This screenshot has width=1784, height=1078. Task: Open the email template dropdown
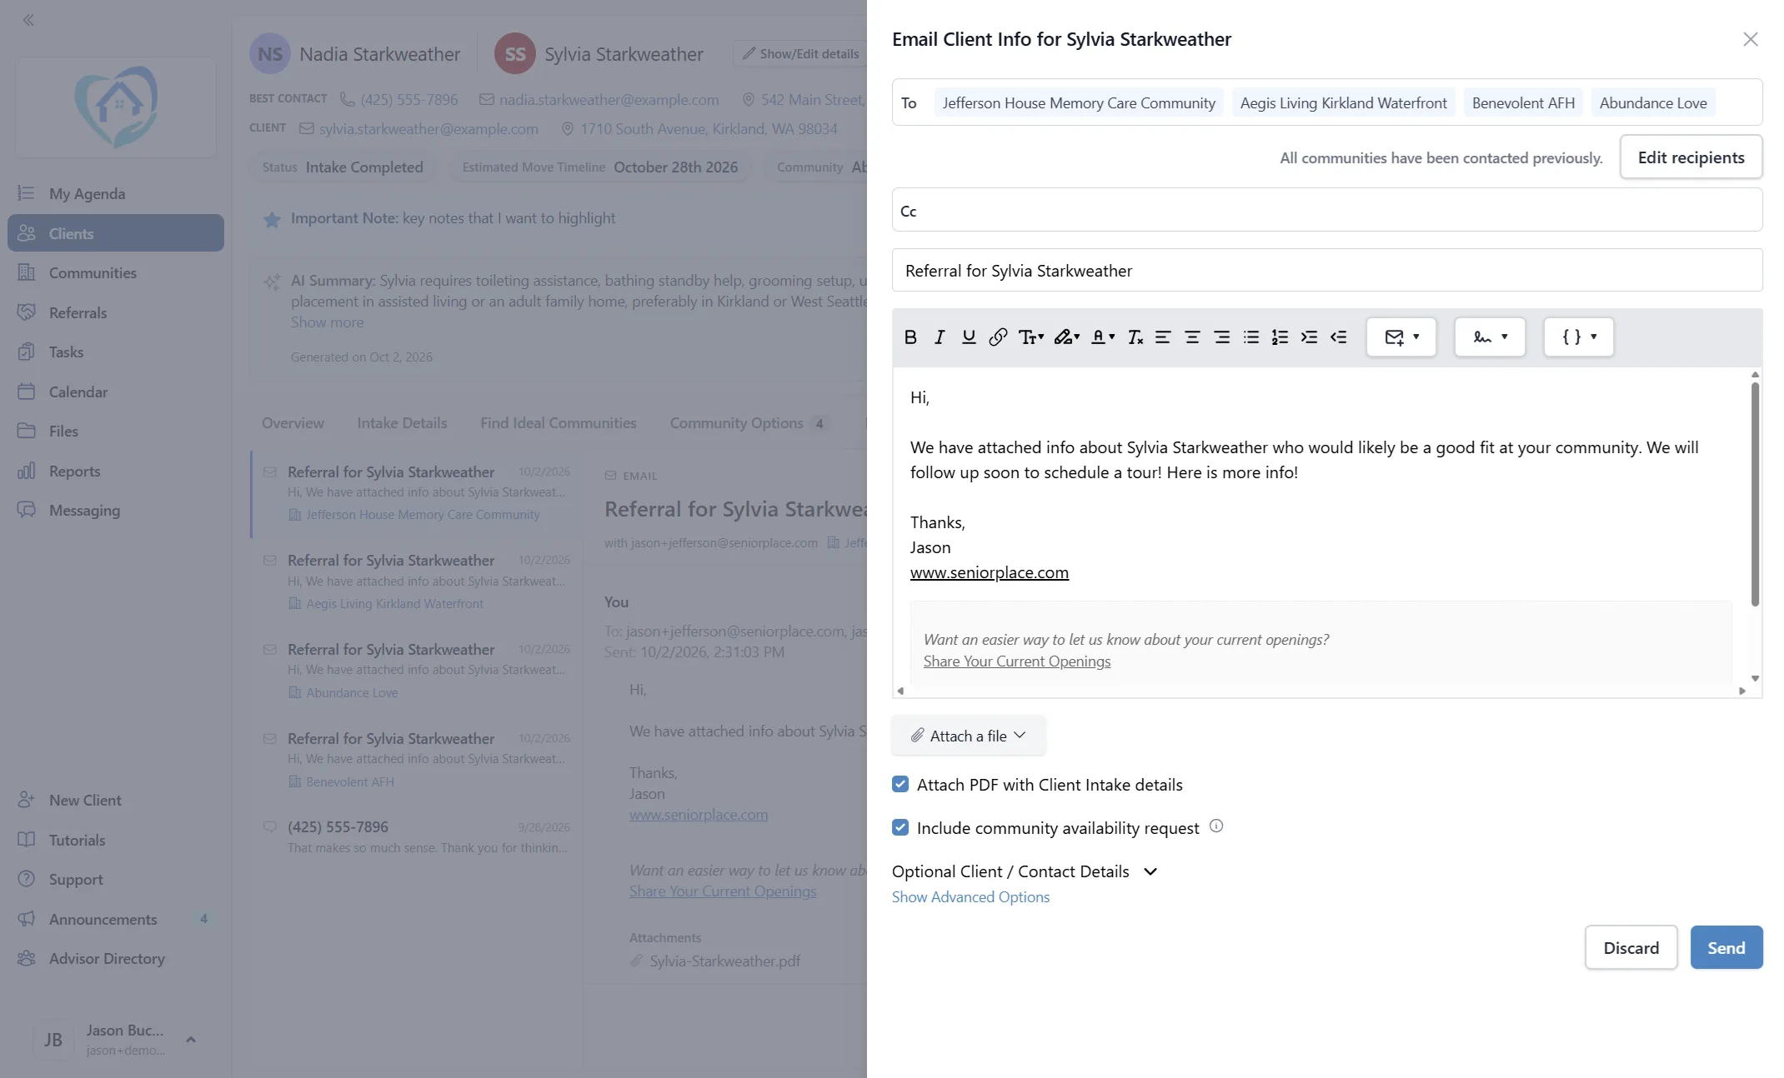[1401, 337]
